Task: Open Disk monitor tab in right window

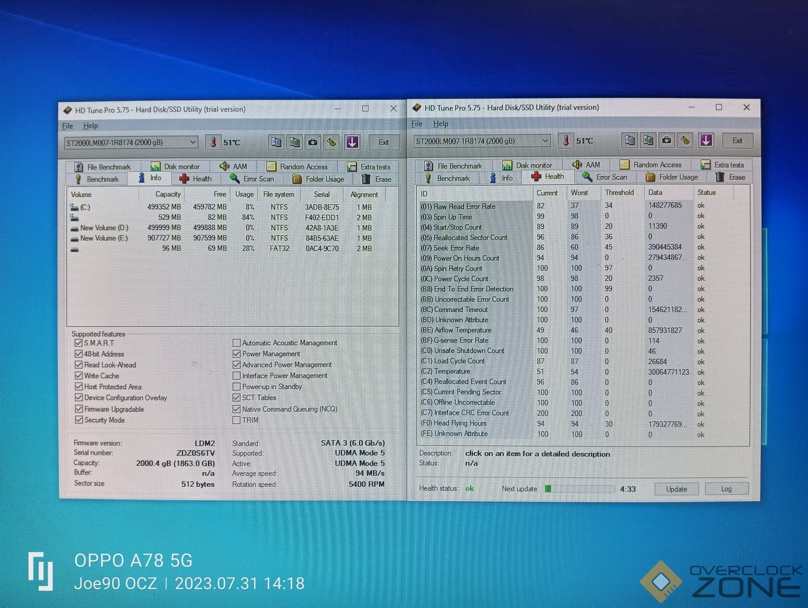Action: pos(527,165)
